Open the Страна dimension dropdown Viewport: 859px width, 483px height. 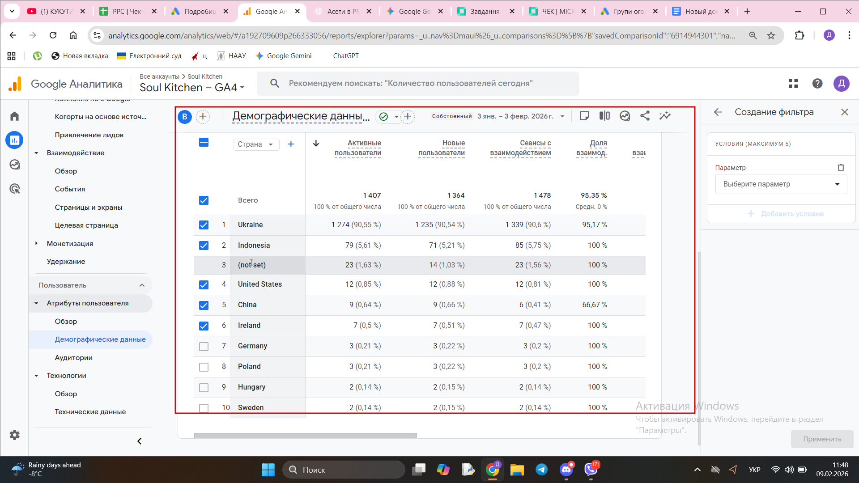coord(256,144)
